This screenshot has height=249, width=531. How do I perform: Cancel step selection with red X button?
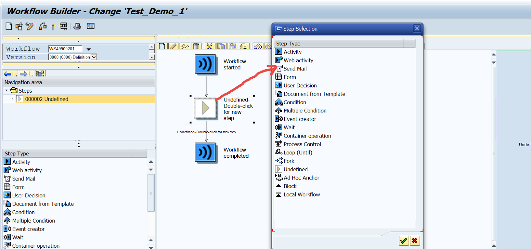pos(415,241)
